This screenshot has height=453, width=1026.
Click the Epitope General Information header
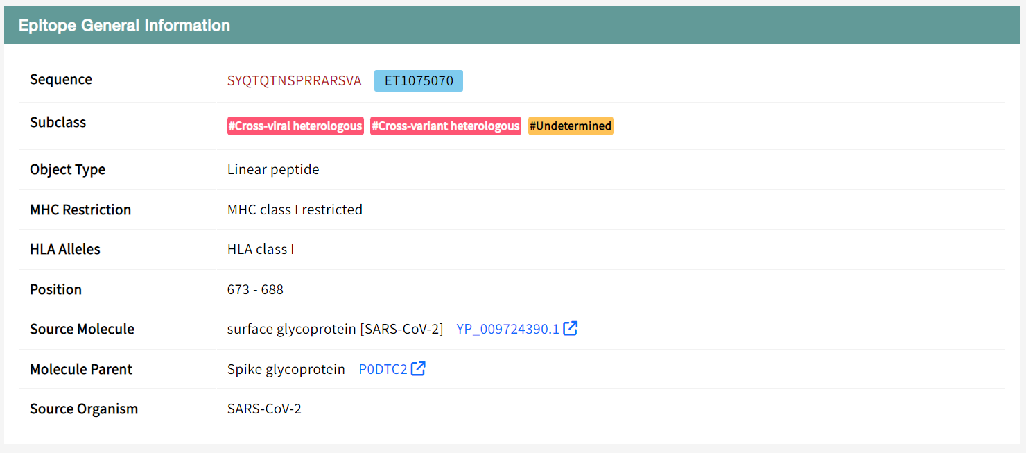(x=125, y=26)
